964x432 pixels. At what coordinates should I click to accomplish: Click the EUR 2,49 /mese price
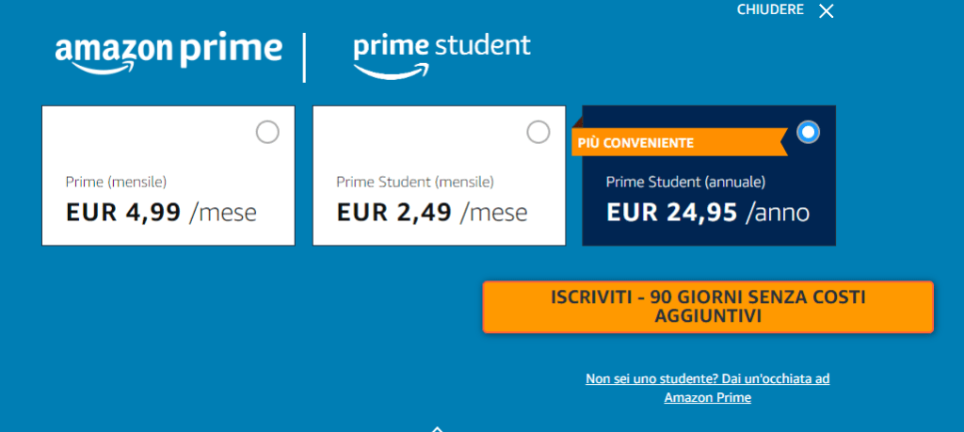[x=432, y=213]
